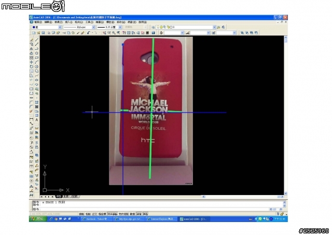Open the 編輯 (Edit) menu
This screenshot has height=235, width=332.
click(x=48, y=22)
